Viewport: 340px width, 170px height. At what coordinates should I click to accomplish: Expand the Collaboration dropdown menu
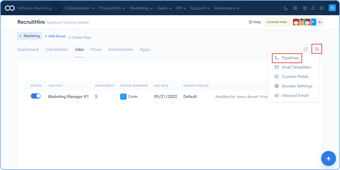tap(79, 8)
